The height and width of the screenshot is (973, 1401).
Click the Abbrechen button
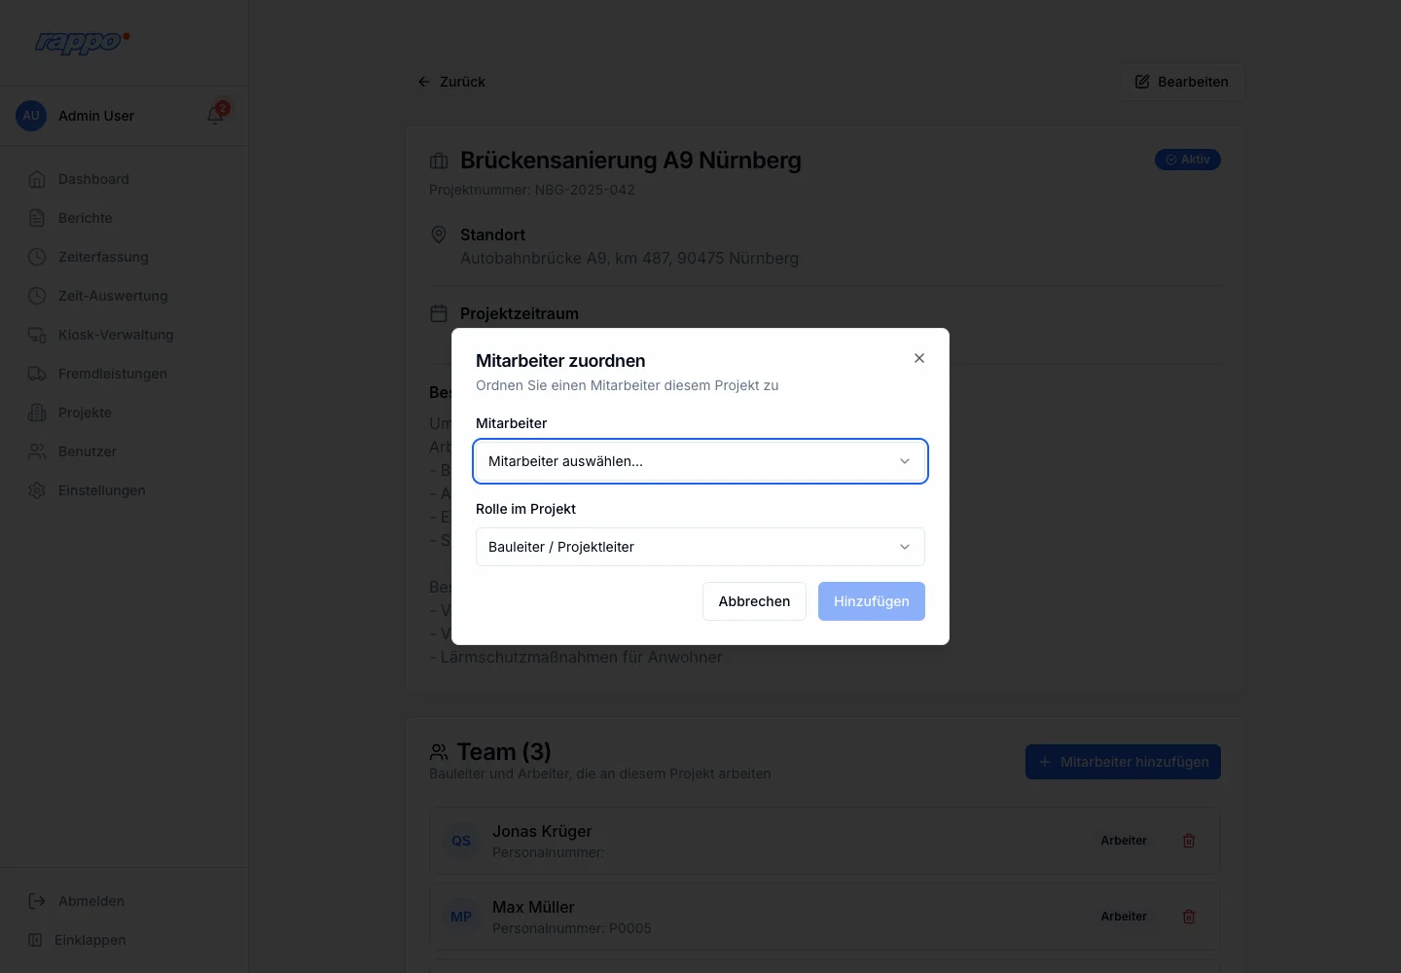click(754, 601)
